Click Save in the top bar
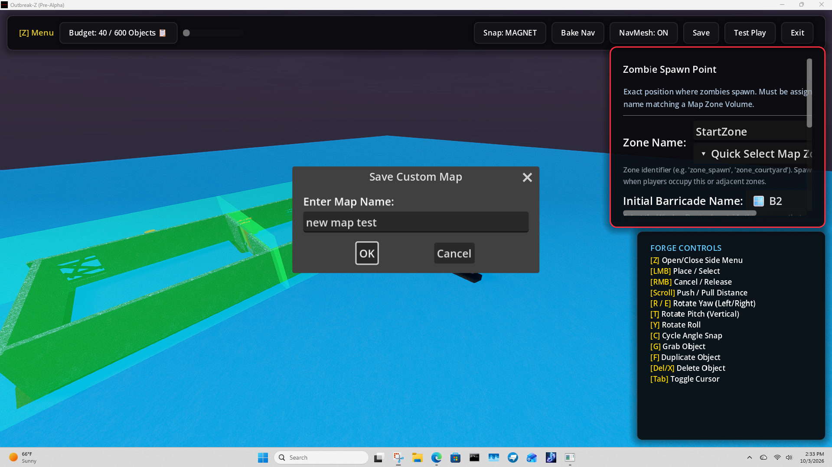The width and height of the screenshot is (832, 467). click(x=701, y=33)
